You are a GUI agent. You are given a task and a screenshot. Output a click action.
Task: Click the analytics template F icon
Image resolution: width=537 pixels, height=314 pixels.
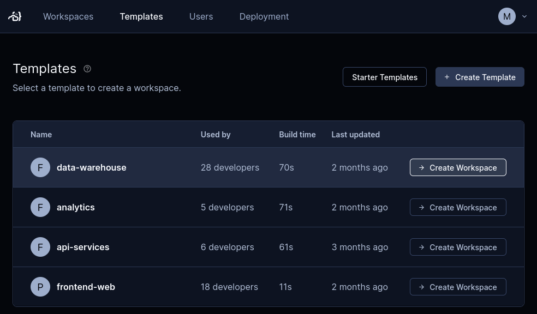40,207
